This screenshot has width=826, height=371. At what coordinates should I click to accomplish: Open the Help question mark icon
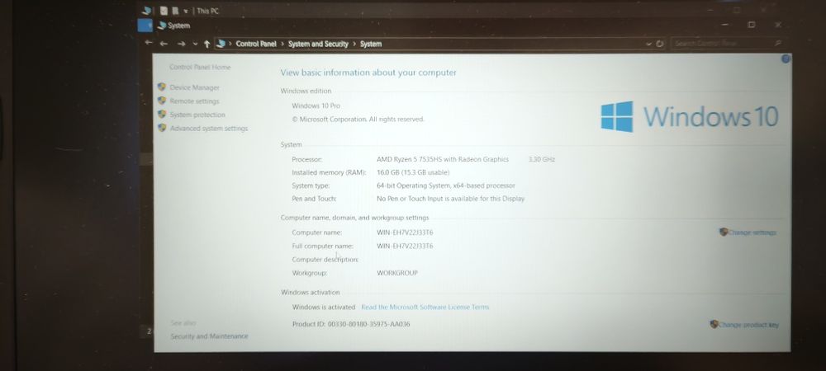[x=786, y=59]
